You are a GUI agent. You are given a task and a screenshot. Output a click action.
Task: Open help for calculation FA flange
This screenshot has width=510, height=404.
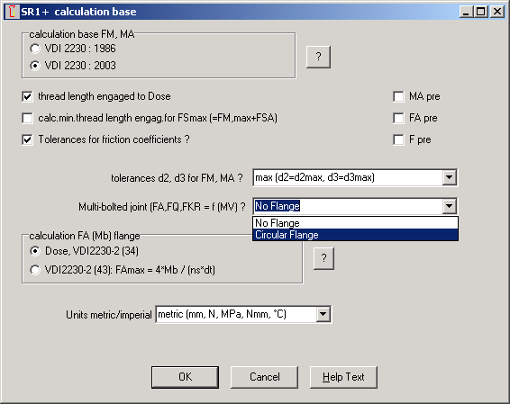point(323,258)
